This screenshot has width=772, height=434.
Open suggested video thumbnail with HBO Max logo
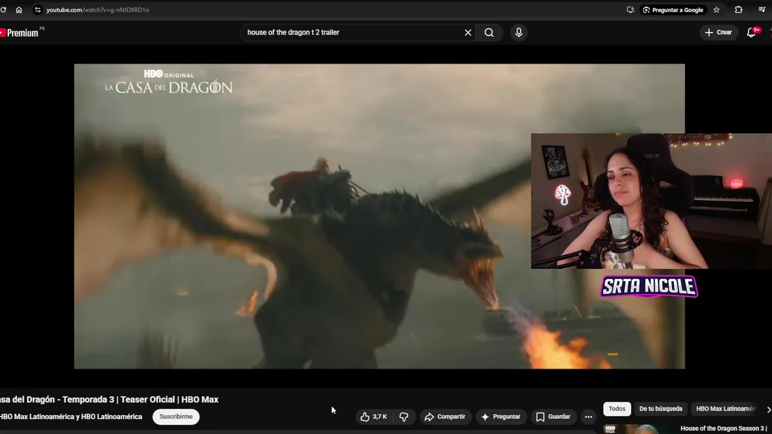point(639,429)
